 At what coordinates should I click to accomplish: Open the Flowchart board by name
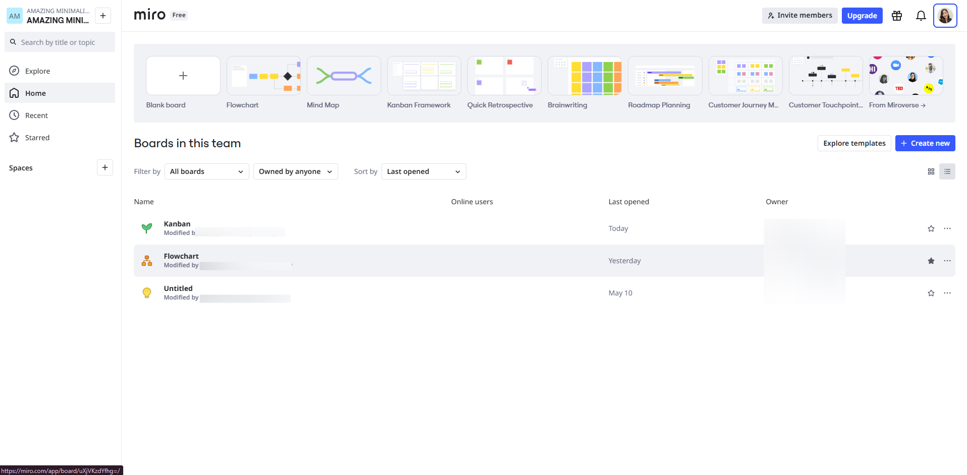click(181, 256)
